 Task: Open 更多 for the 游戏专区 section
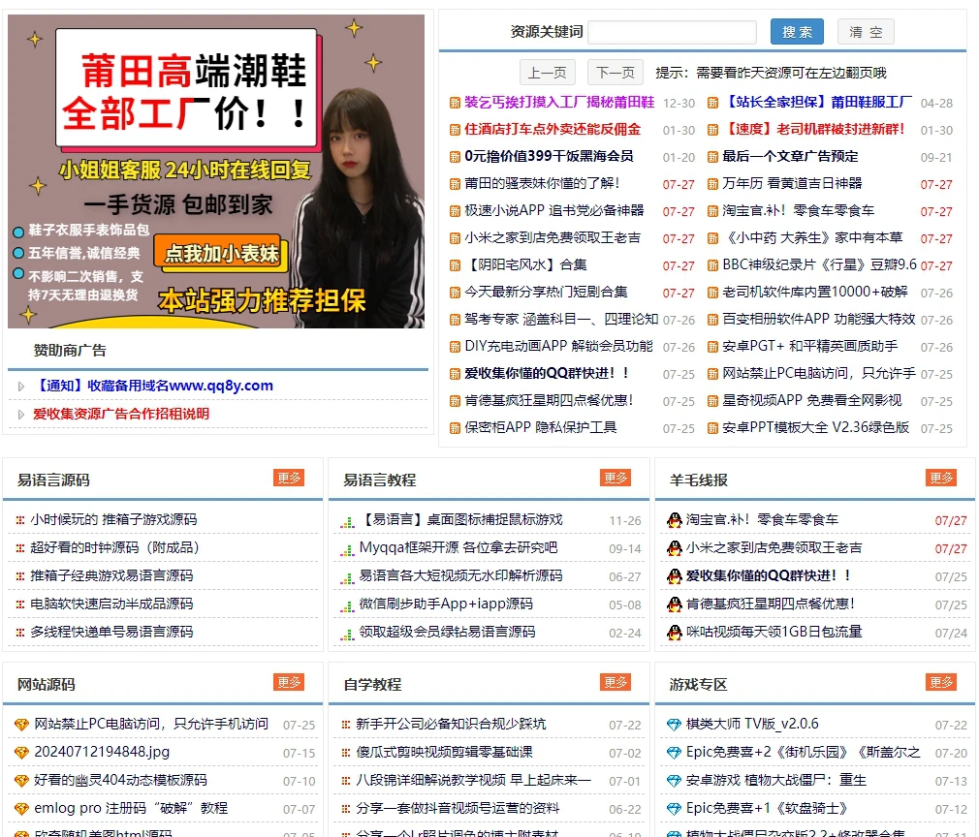click(x=939, y=682)
